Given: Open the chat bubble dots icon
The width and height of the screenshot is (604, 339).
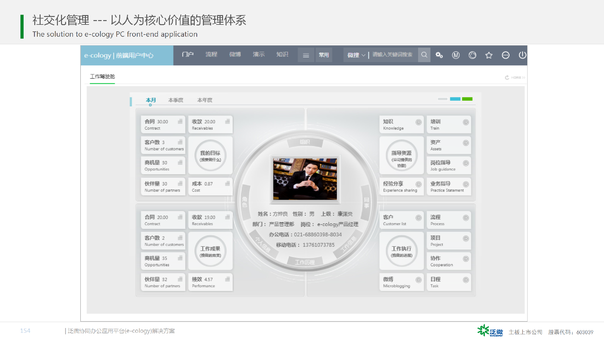Looking at the screenshot, I should coord(506,55).
